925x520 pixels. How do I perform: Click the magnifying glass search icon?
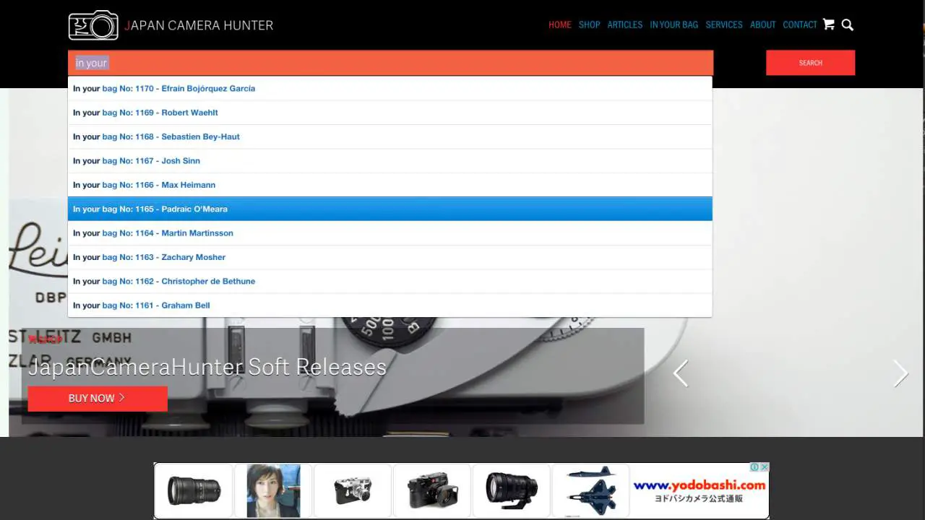(x=848, y=25)
